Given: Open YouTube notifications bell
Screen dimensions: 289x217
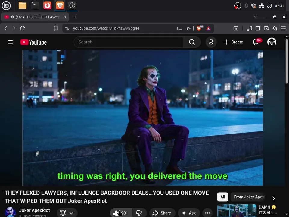Looking at the screenshot, I should (x=256, y=42).
